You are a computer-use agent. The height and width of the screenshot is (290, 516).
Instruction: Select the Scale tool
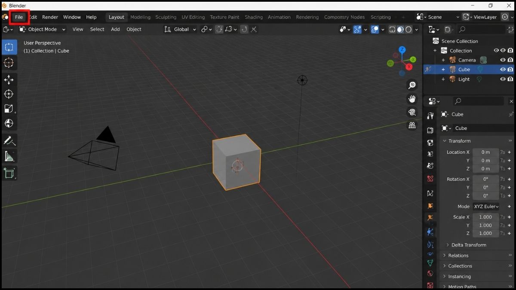point(9,109)
